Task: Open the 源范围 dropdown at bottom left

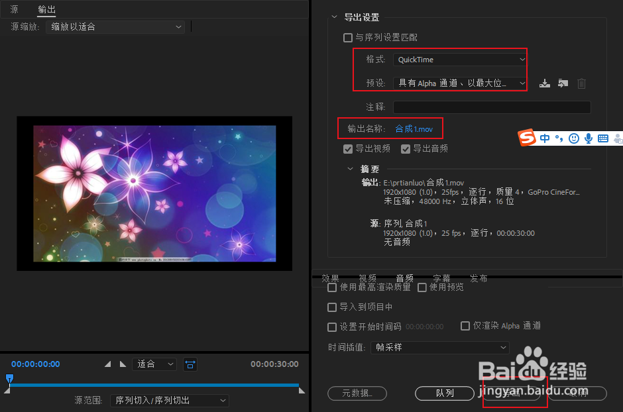Action: coord(169,400)
